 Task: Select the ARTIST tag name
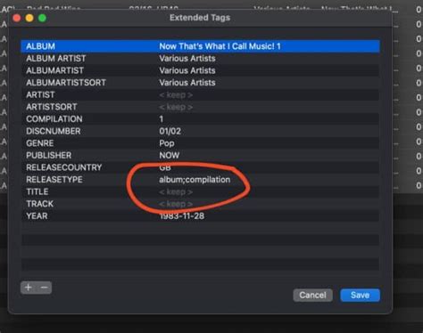[40, 94]
